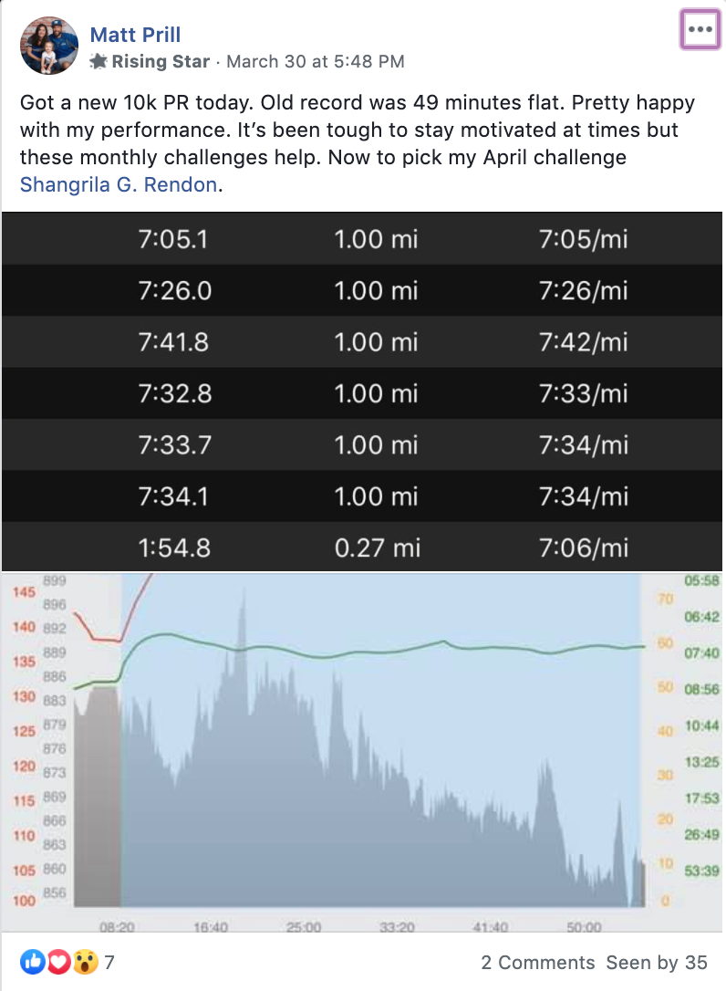This screenshot has height=991, width=726.
Task: Click the red heart Love reaction icon
Action: [58, 962]
